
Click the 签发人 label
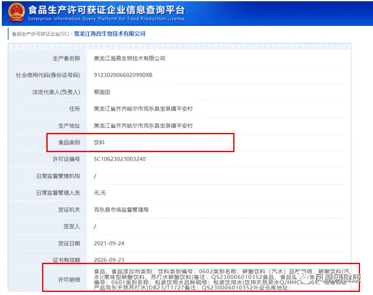[72, 226]
